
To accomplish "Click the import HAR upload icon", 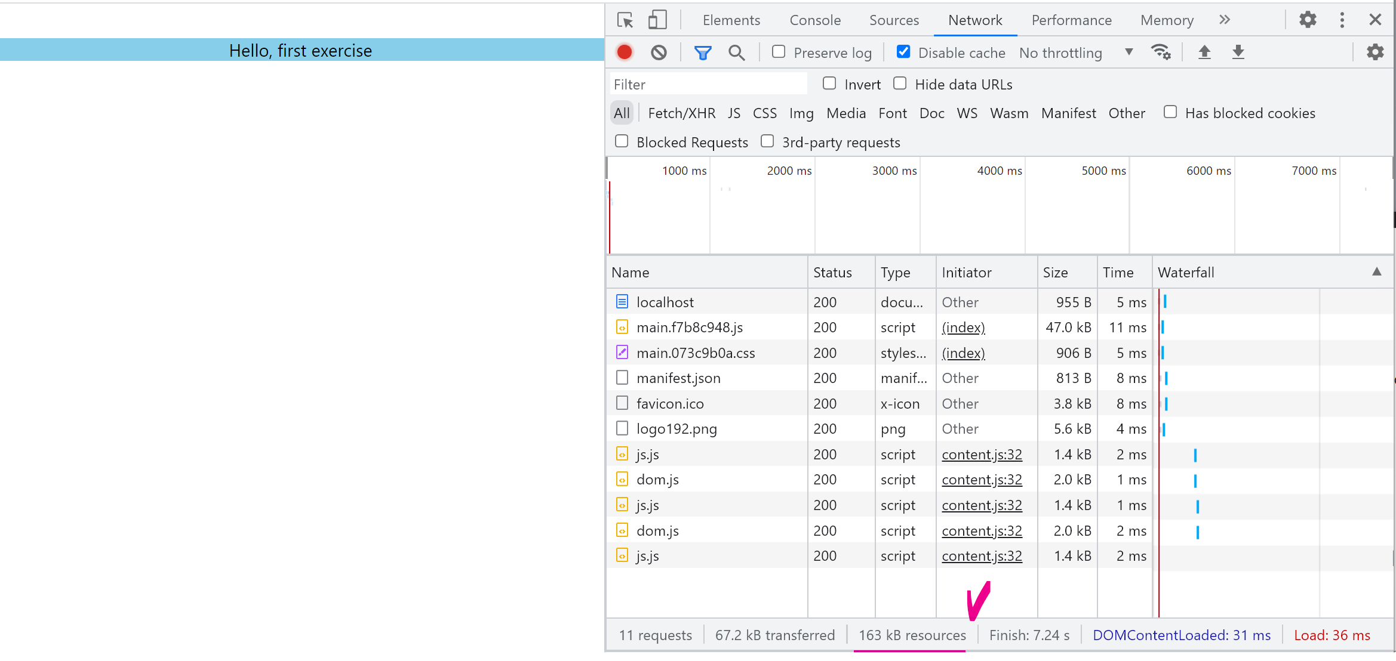I will [x=1204, y=52].
